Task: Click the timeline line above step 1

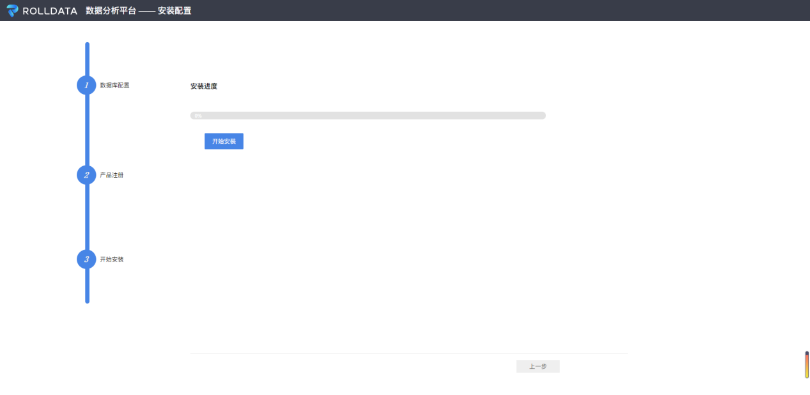Action: [x=87, y=59]
